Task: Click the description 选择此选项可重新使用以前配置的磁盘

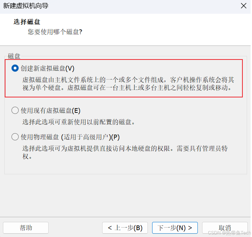Action: (x=78, y=122)
